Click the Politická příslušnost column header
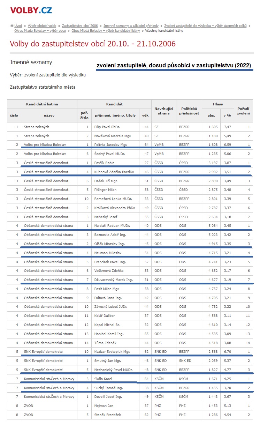This screenshot has height=424, width=260. point(189,111)
